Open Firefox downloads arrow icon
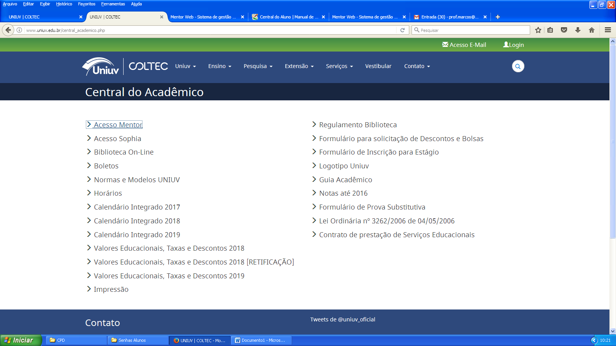Image resolution: width=616 pixels, height=346 pixels. pos(577,30)
